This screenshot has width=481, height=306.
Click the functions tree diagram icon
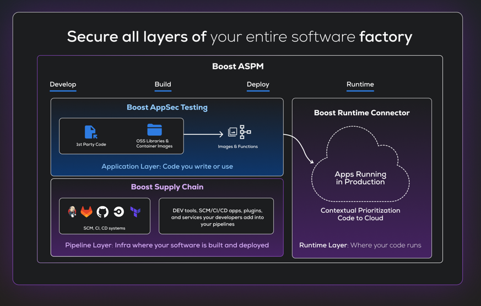(x=245, y=132)
